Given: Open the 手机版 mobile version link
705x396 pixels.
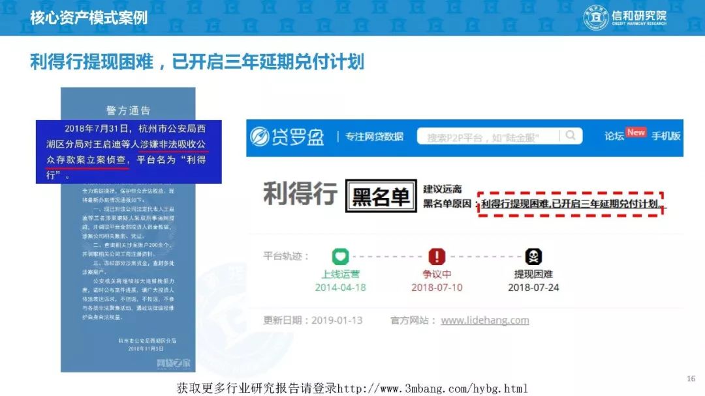Looking at the screenshot, I should [x=666, y=136].
